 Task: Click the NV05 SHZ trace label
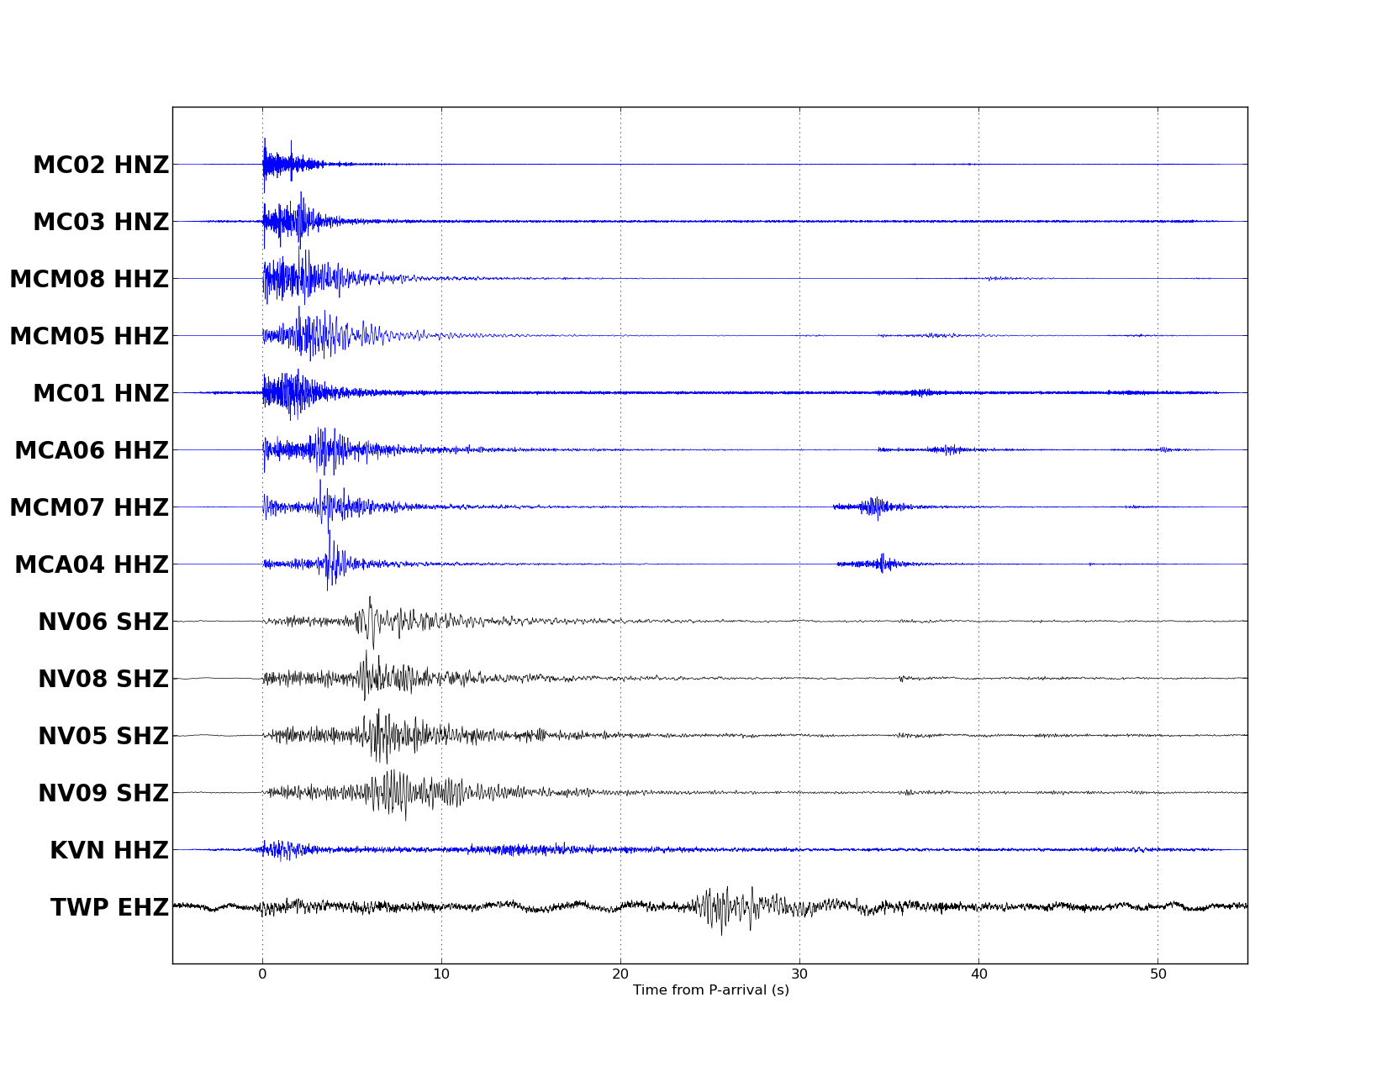pyautogui.click(x=103, y=737)
